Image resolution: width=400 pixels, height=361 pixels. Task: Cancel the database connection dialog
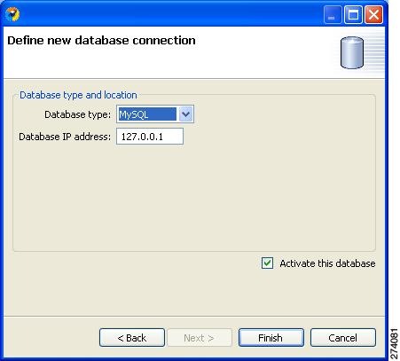[343, 337]
